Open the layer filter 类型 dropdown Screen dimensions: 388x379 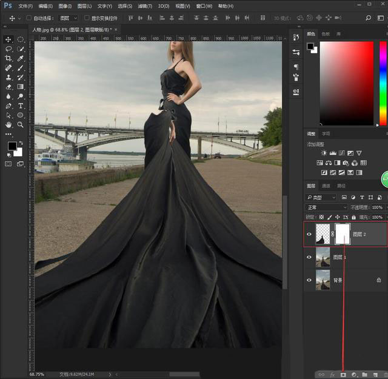321,197
